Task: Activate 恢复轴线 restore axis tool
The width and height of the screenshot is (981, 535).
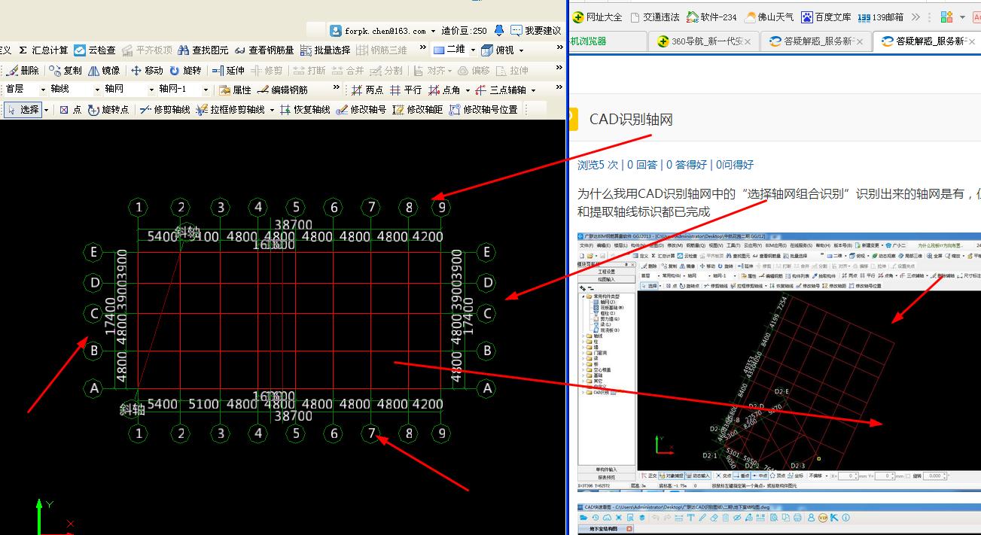Action: pos(304,109)
